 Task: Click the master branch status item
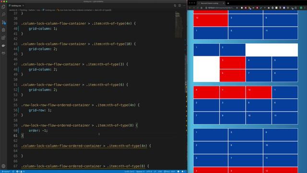tap(6, 172)
